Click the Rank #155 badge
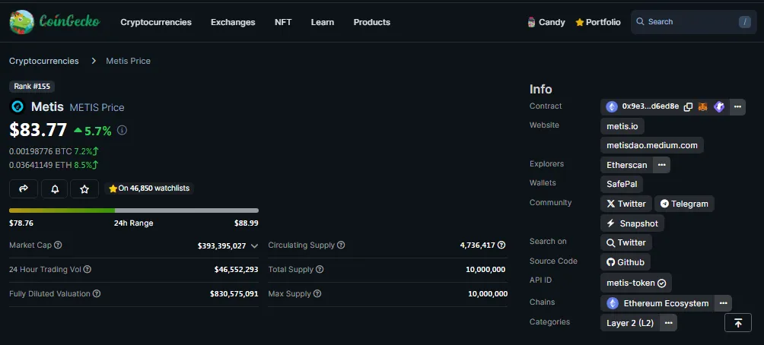Viewport: 764px width, 345px height. 32,87
